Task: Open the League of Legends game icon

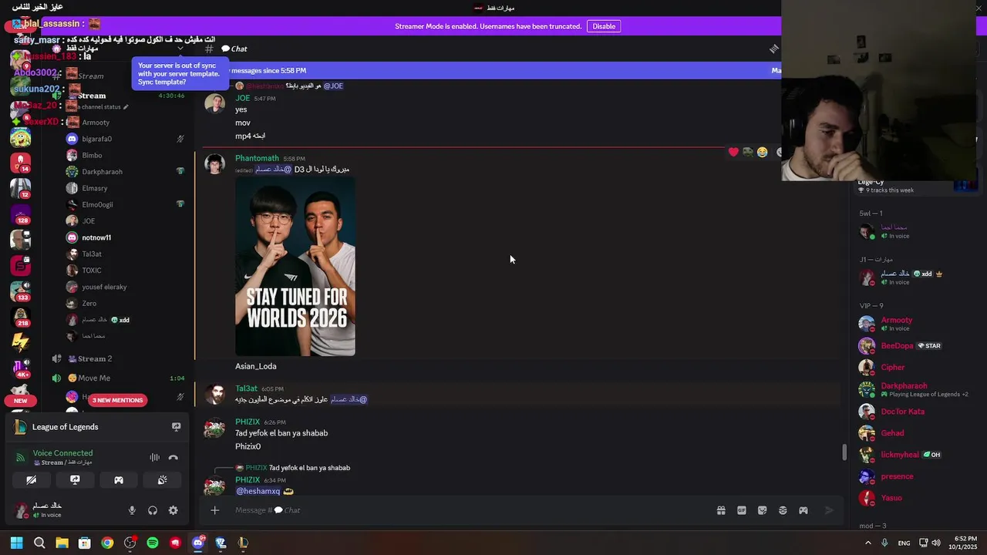Action: [x=20, y=427]
